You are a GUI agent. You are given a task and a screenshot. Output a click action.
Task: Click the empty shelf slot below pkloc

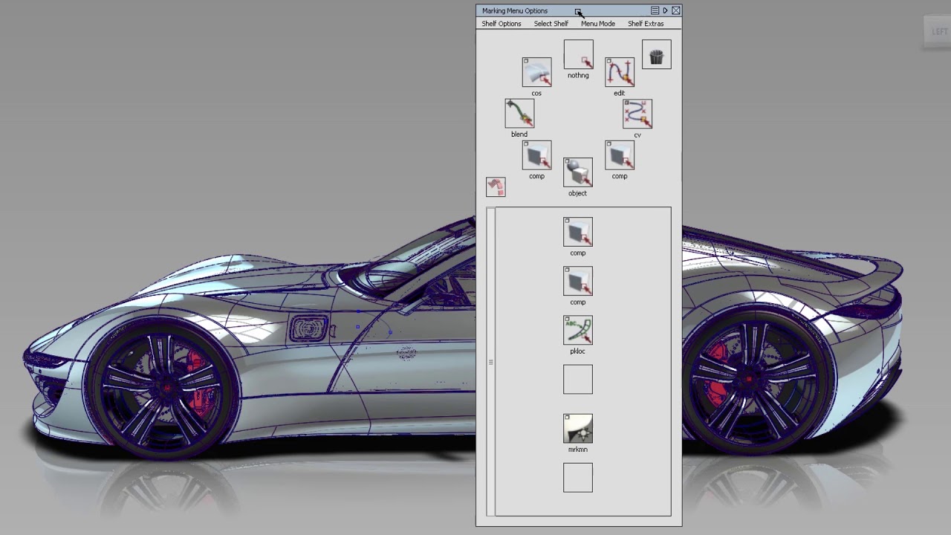point(577,379)
